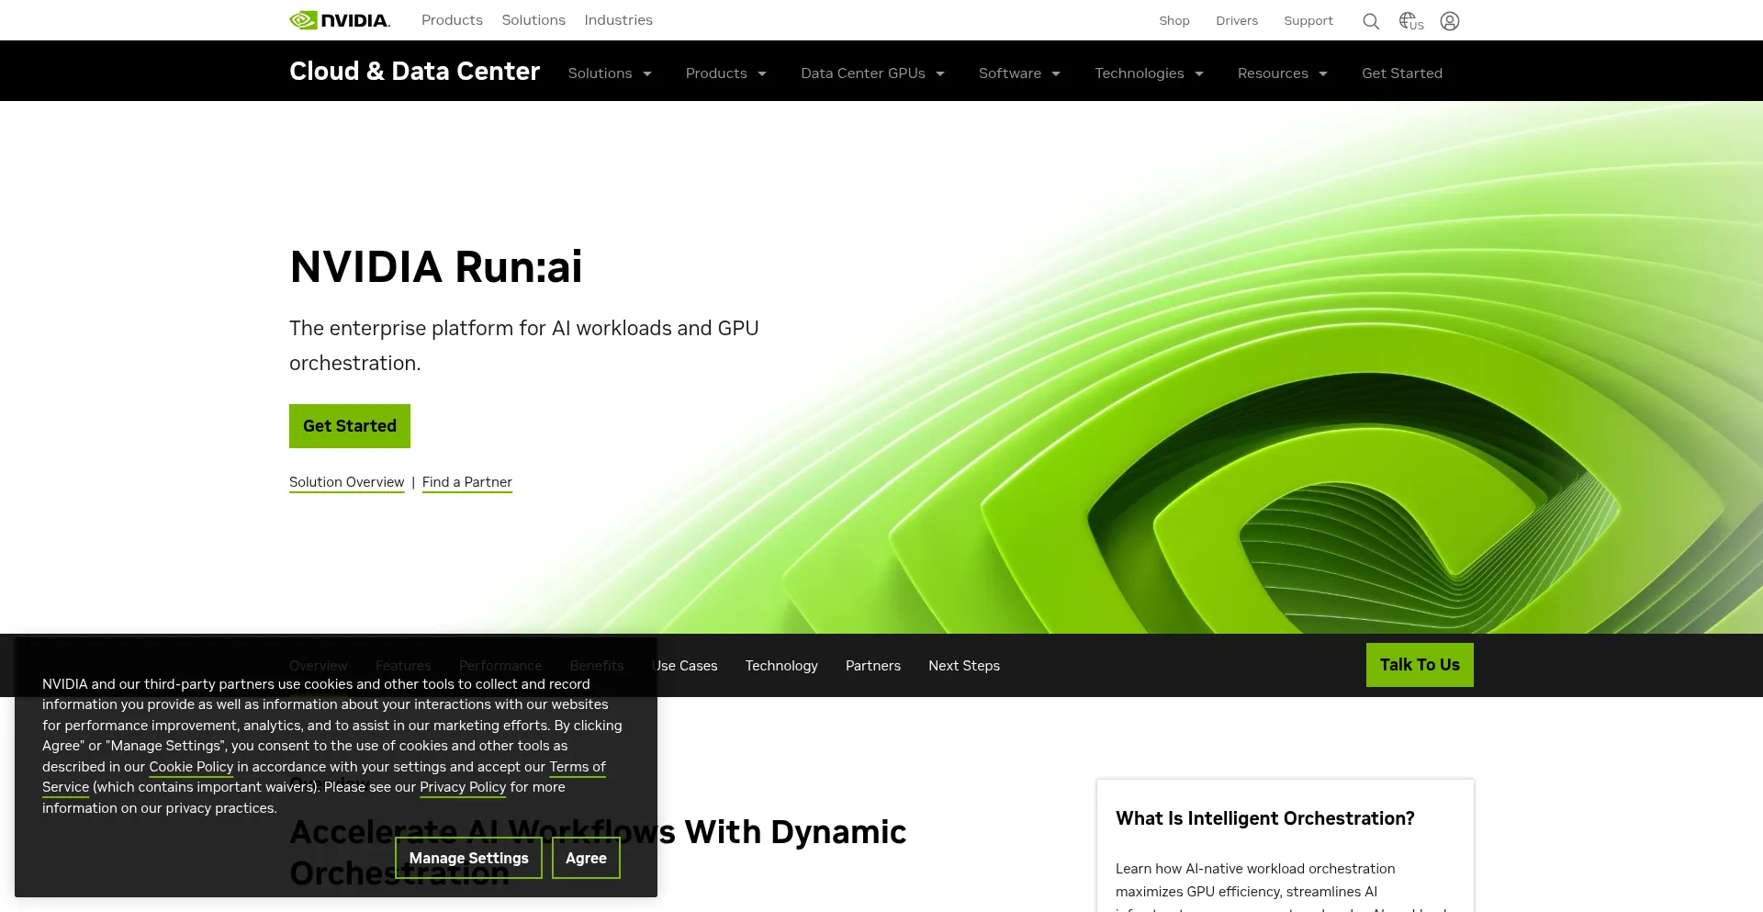The width and height of the screenshot is (1763, 912).
Task: Open the Privacy Policy link
Action: tap(463, 787)
